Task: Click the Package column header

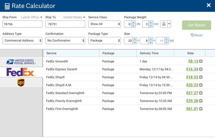Action: coord(118,53)
